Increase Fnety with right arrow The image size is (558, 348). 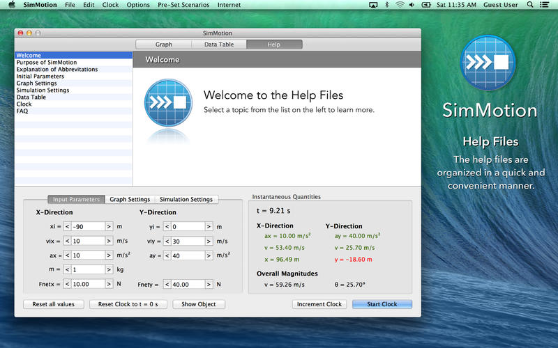pos(209,285)
